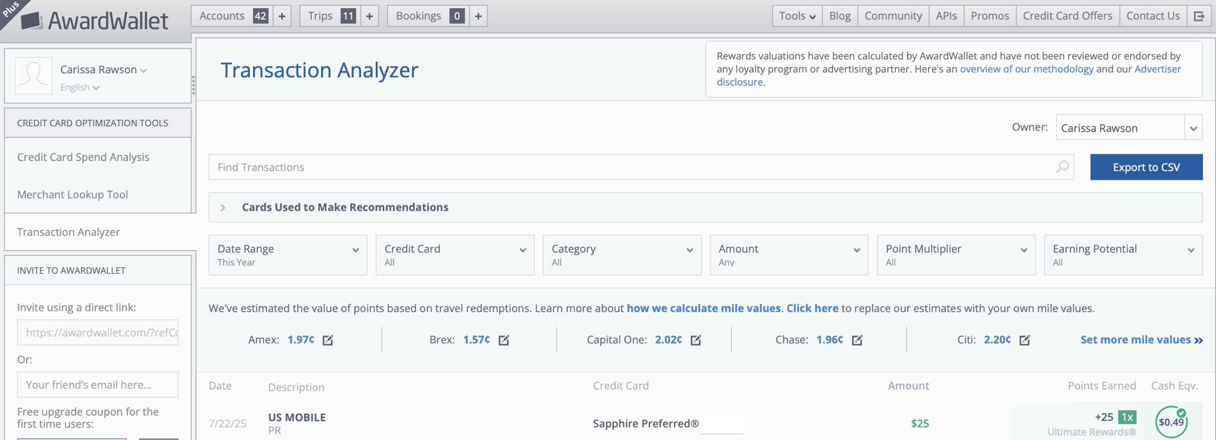
Task: Click the Citi 2.20¢ value
Action: pos(997,340)
